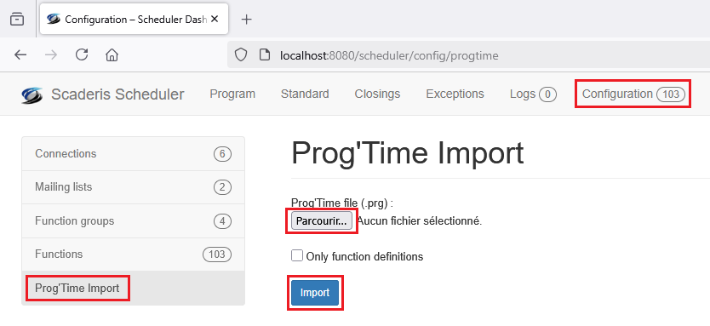Open a new browser tab with plus icon

(x=246, y=19)
